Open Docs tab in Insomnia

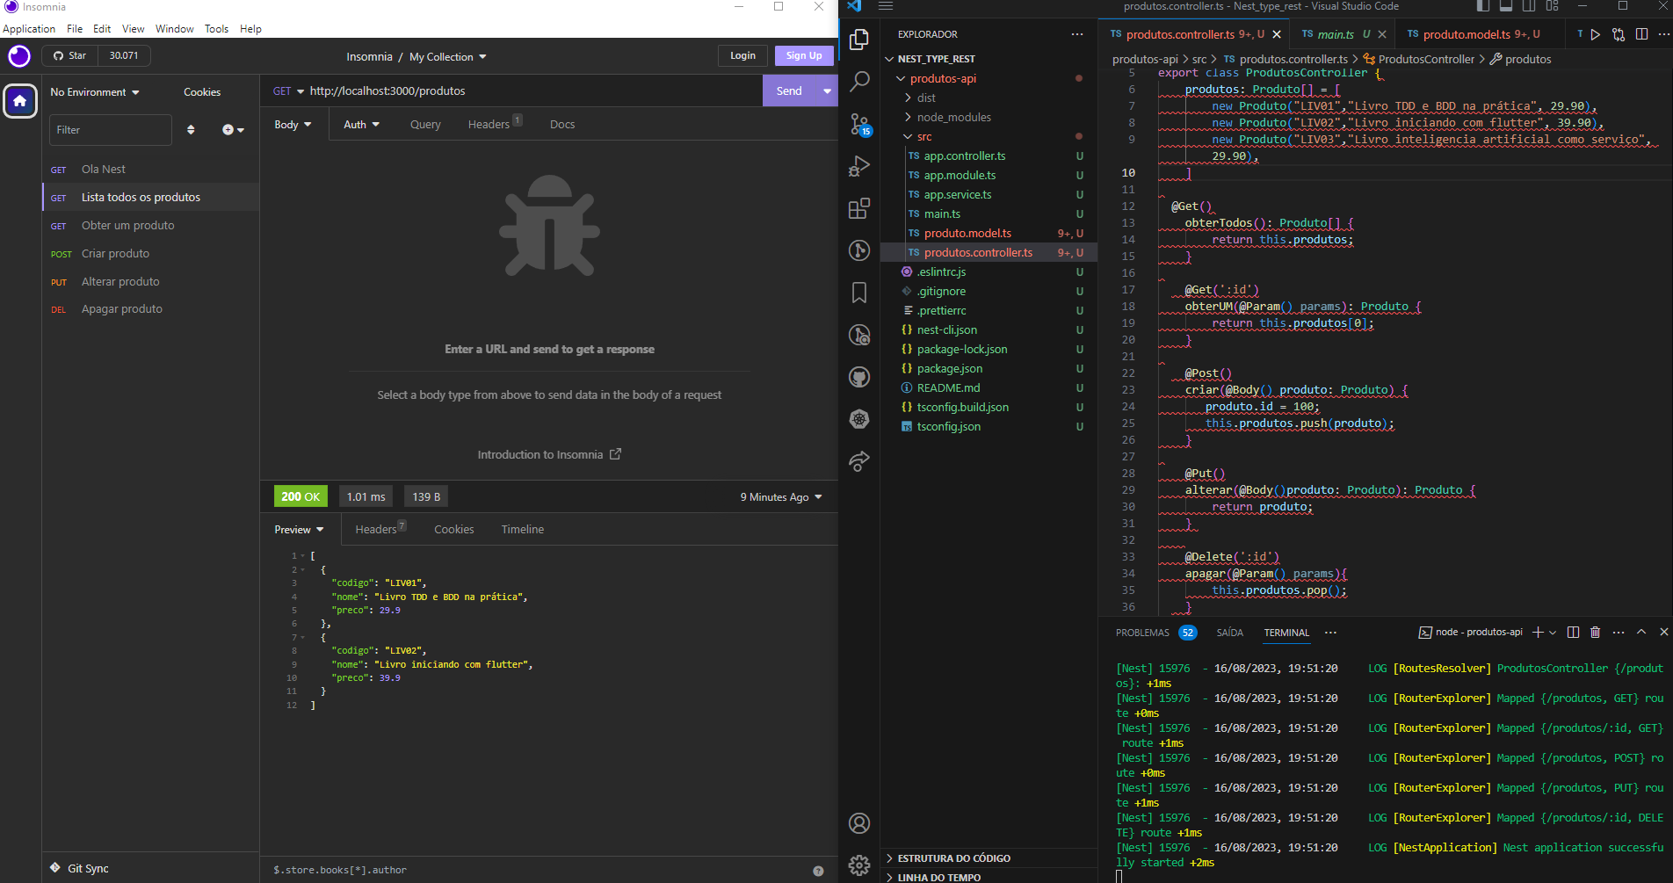pyautogui.click(x=562, y=125)
